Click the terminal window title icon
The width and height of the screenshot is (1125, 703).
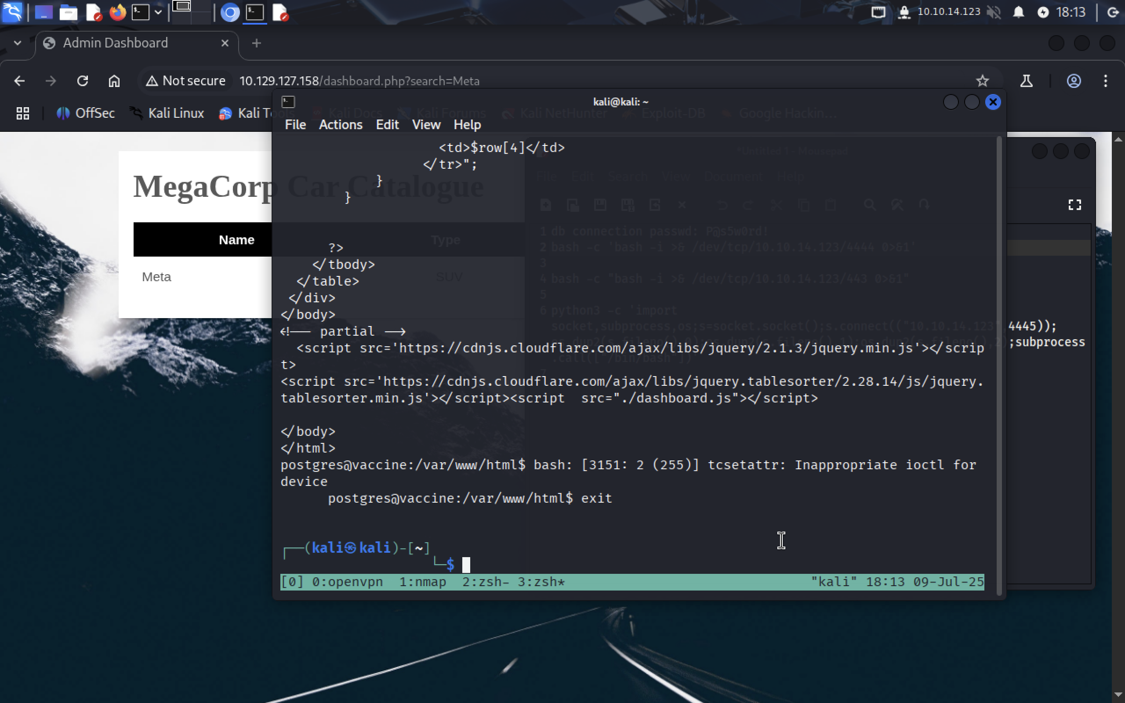click(288, 102)
